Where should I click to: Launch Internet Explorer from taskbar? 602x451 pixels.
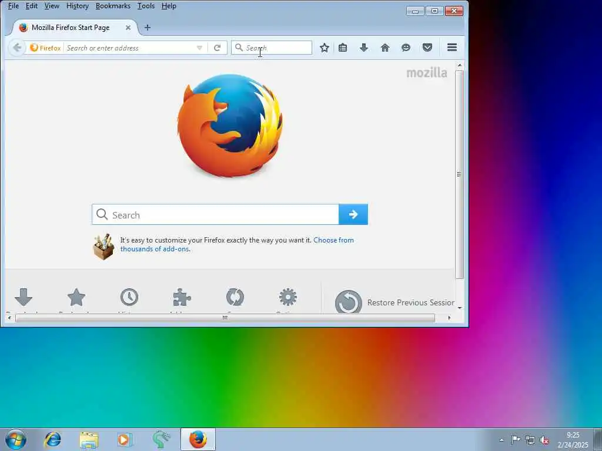point(52,439)
